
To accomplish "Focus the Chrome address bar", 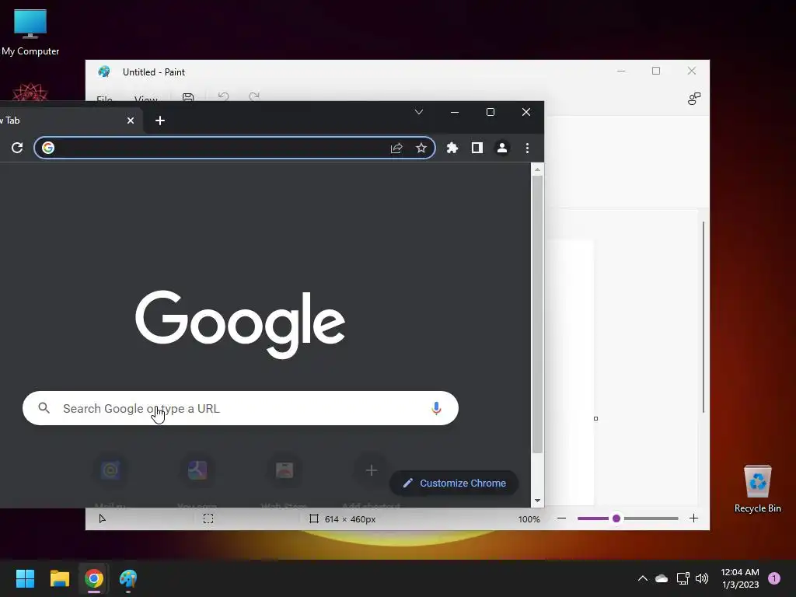I will click(235, 148).
